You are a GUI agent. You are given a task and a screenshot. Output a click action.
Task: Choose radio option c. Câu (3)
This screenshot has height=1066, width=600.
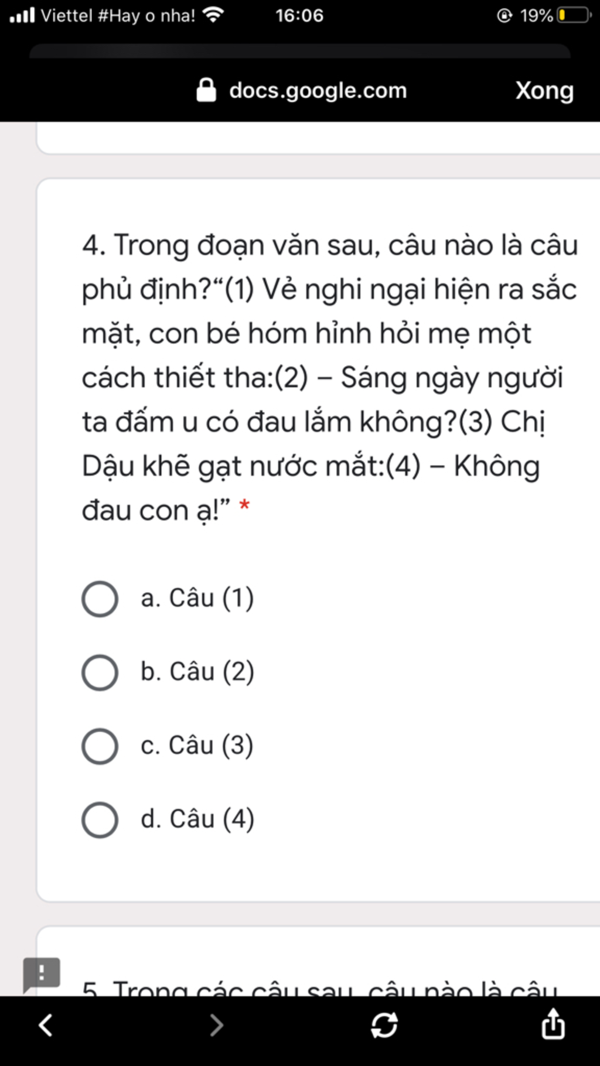100,746
